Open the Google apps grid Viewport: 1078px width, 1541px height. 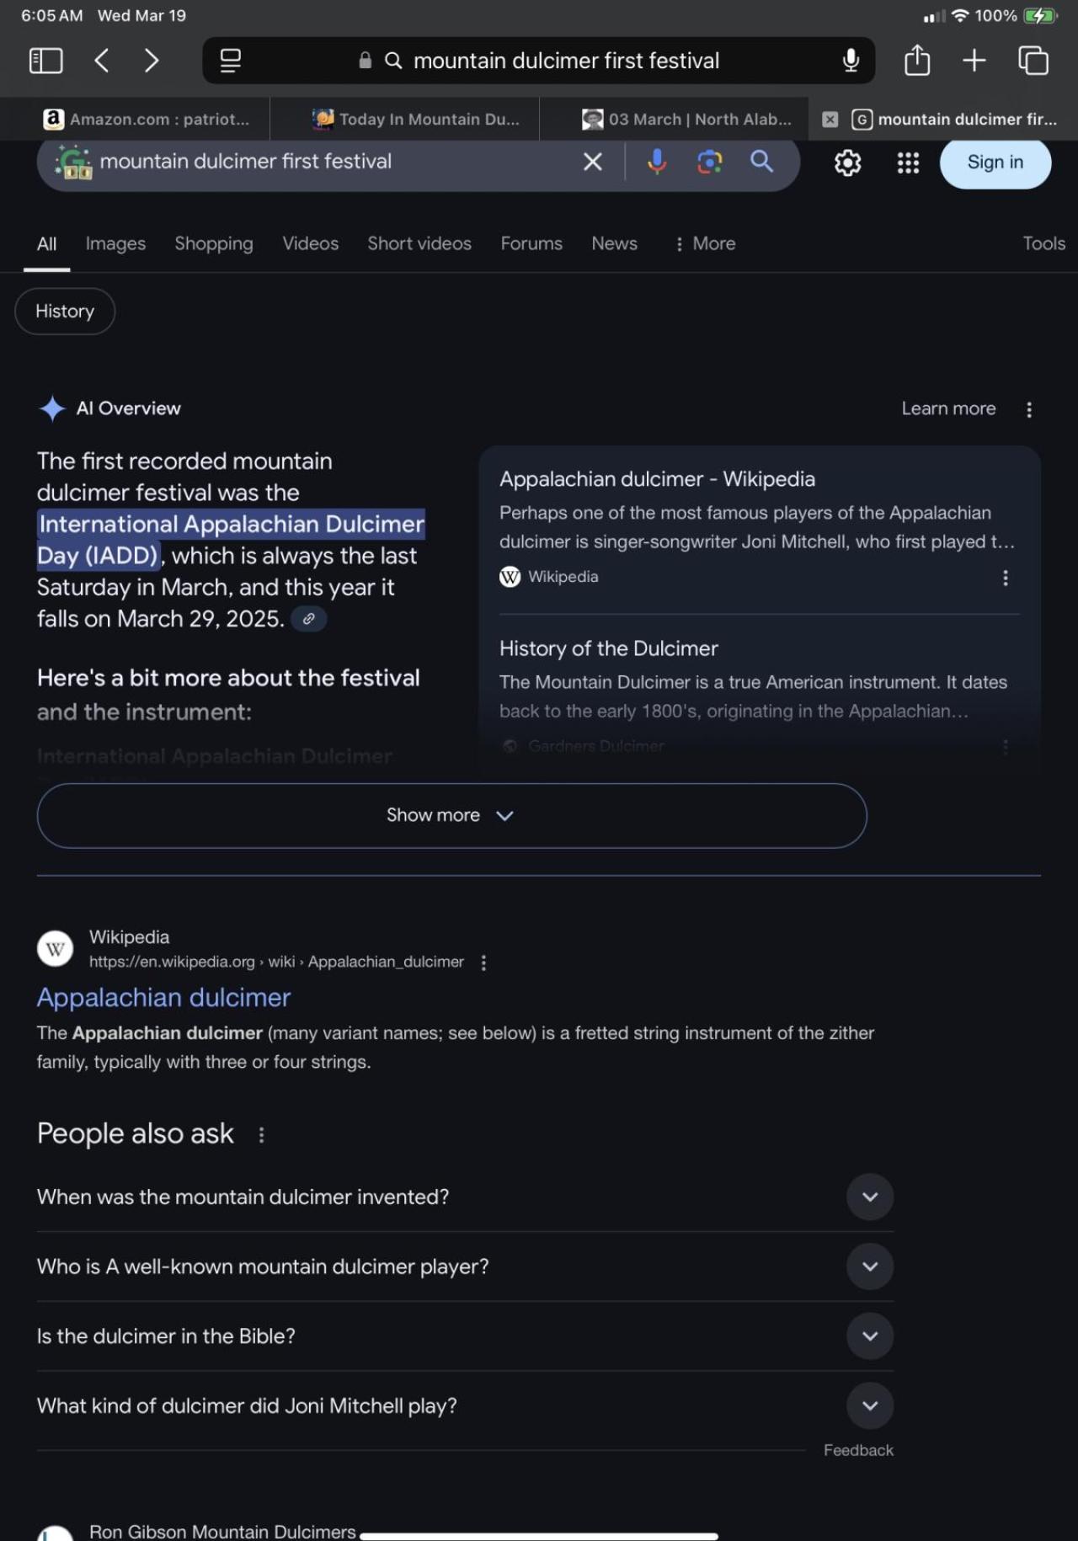(x=908, y=163)
